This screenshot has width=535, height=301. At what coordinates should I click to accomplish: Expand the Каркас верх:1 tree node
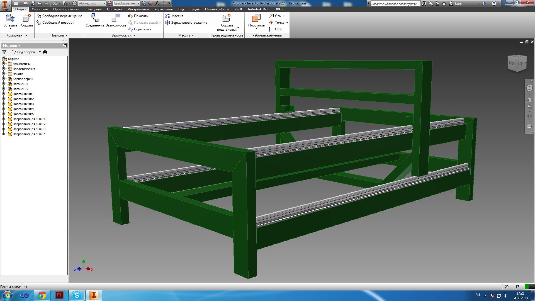click(4, 79)
